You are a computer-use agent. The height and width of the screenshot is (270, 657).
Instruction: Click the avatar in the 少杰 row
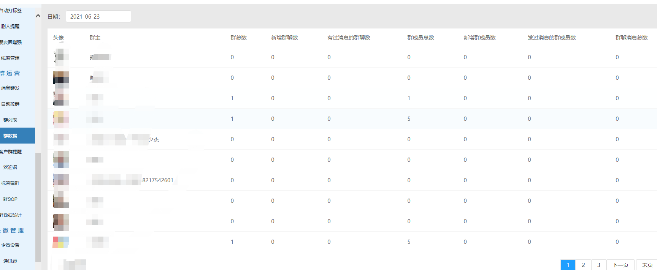(x=61, y=139)
